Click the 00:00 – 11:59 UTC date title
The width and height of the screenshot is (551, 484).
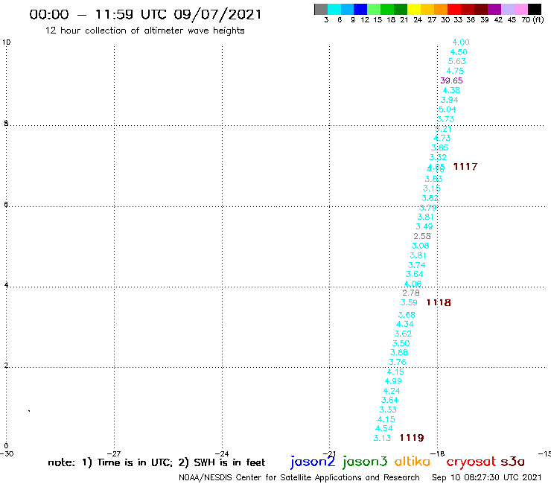pyautogui.click(x=145, y=15)
